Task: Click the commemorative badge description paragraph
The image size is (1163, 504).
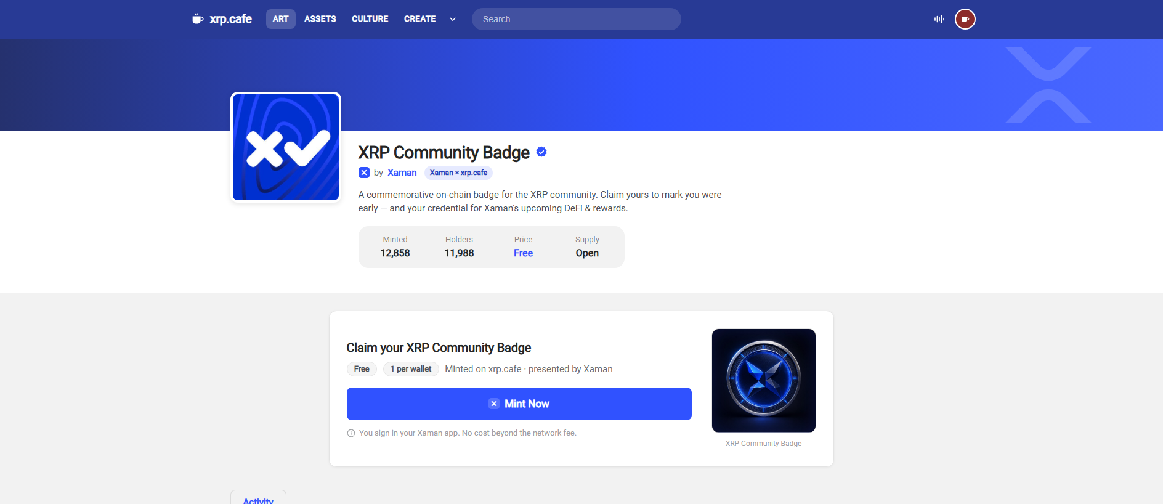Action: pyautogui.click(x=540, y=201)
